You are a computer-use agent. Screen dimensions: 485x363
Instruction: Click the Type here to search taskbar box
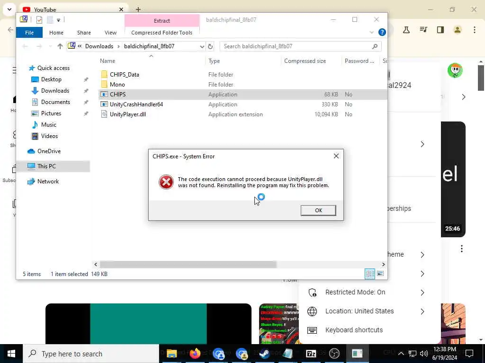click(91, 354)
